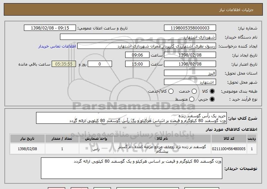Choose the جزیی purchase type radio button

tap(212, 99)
